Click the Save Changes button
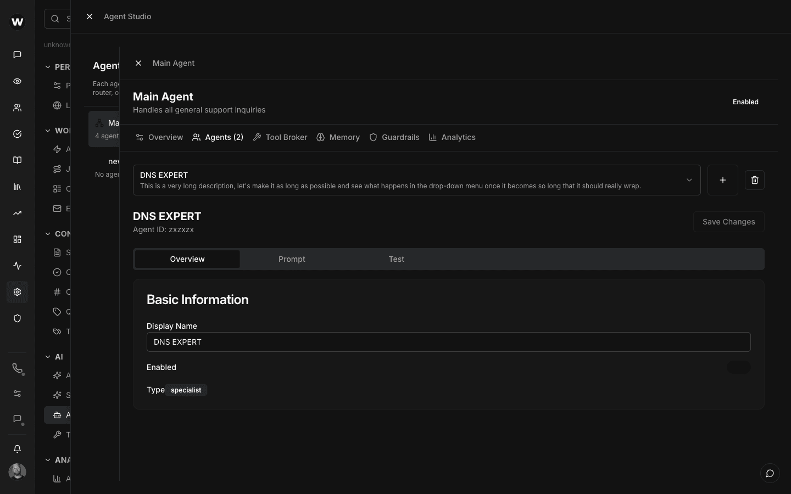 728,222
